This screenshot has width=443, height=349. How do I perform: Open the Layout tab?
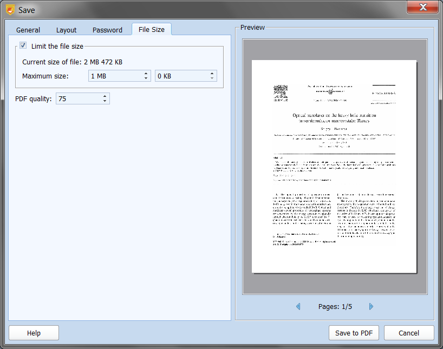coord(67,30)
